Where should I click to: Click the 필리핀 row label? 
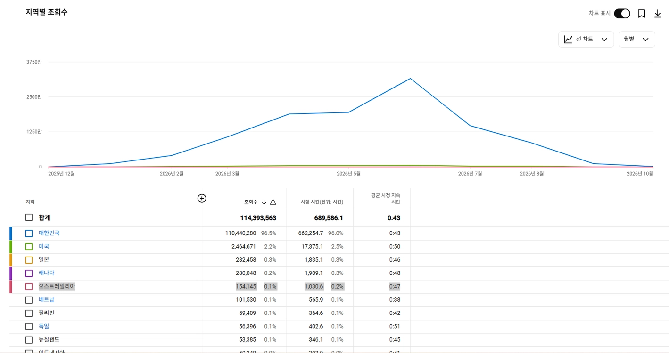pyautogui.click(x=46, y=313)
